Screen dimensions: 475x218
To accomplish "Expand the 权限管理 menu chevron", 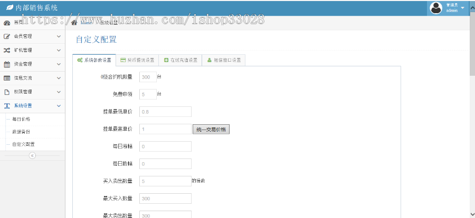I will [x=59, y=92].
